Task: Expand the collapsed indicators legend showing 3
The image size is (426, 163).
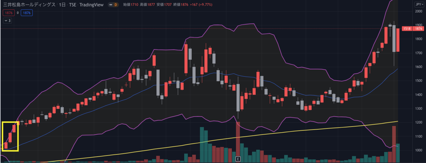Action: click(7, 21)
